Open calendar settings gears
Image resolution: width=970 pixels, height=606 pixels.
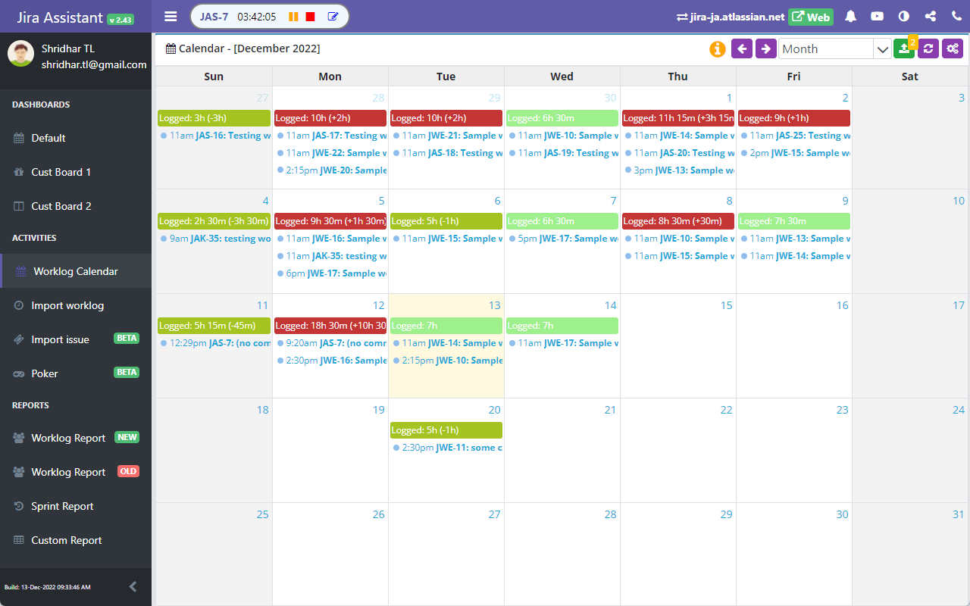pos(953,48)
